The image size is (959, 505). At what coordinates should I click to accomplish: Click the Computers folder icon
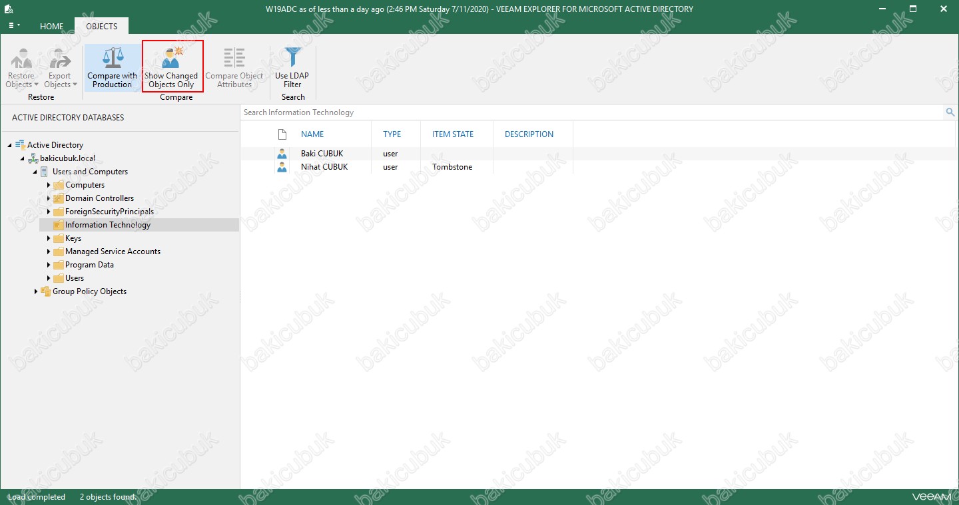pos(58,185)
